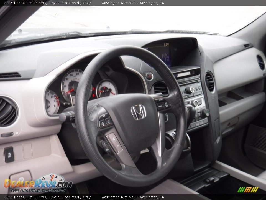The width and height of the screenshot is (266, 200).
Task: Adjust the radio volume knob
Action: (x=192, y=89)
